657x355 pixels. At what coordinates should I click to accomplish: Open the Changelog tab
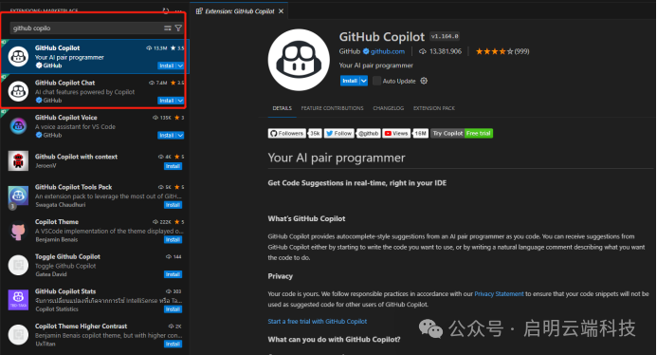point(389,108)
